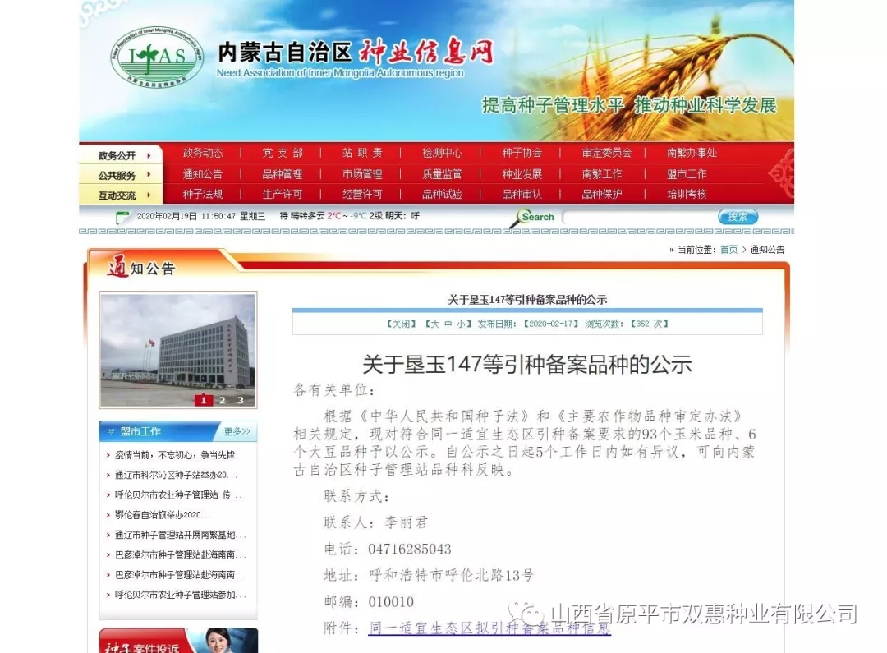The image size is (887, 653).
Task: Open the 同一适宜生态区拟引种备案品种信息 attachment
Action: (x=489, y=628)
